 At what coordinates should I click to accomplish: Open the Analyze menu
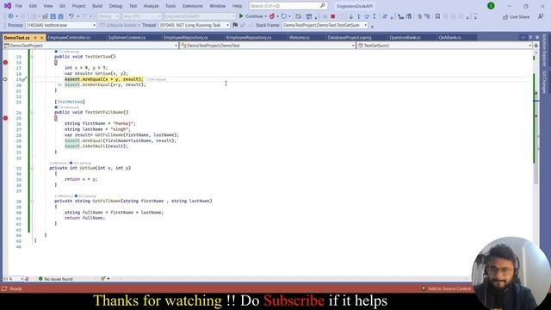coord(151,6)
